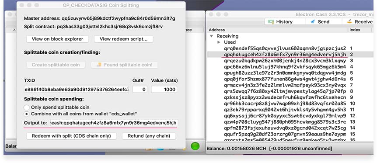Expand the Used addresses group
377x163 pixels.
pos(219,42)
